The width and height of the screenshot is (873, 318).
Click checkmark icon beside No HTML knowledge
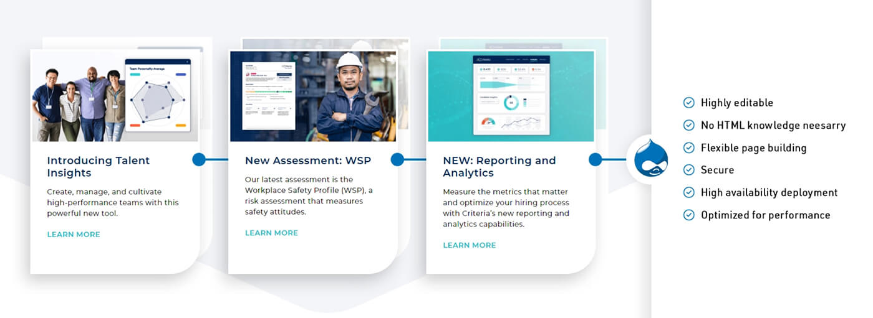pos(689,125)
